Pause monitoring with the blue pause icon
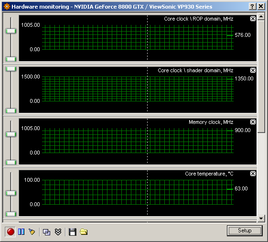Screen dimensions: 268x242 [21, 232]
